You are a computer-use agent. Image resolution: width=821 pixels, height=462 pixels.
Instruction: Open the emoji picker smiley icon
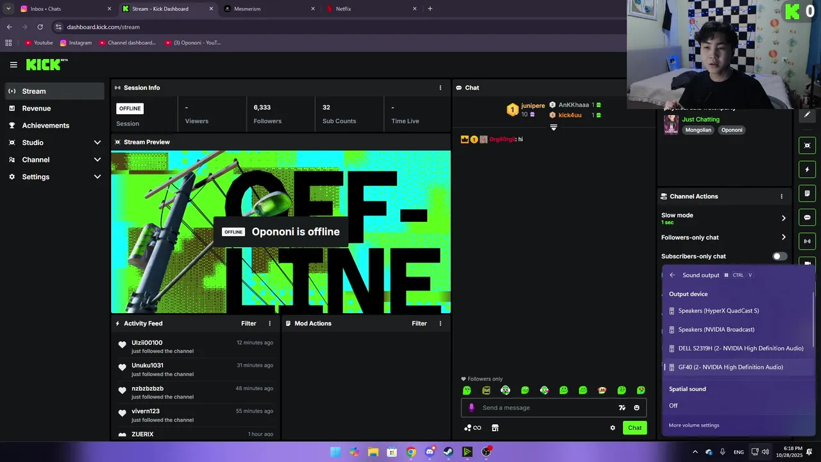pos(636,407)
